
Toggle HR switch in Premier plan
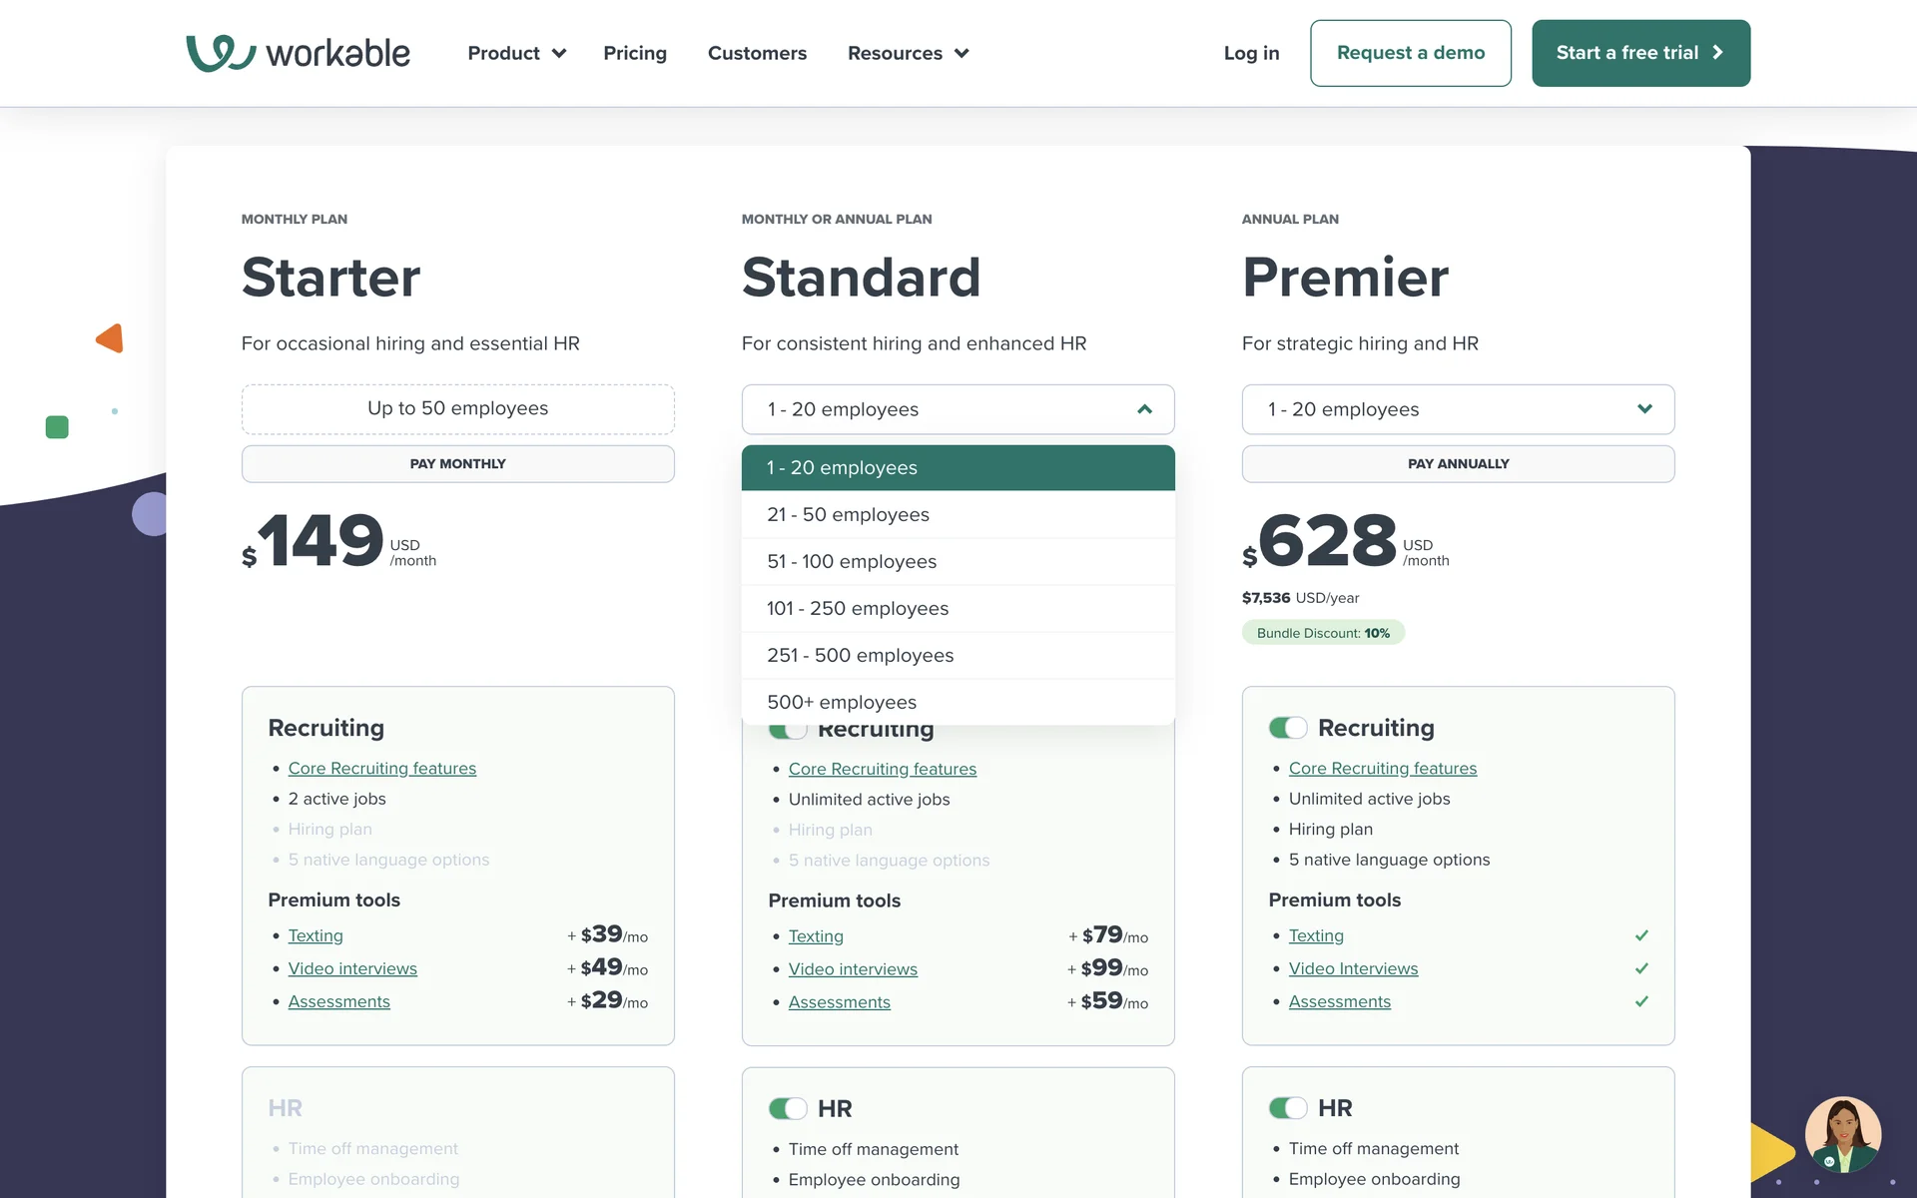click(x=1287, y=1108)
